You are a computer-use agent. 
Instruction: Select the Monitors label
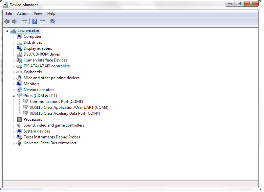pyautogui.click(x=32, y=84)
